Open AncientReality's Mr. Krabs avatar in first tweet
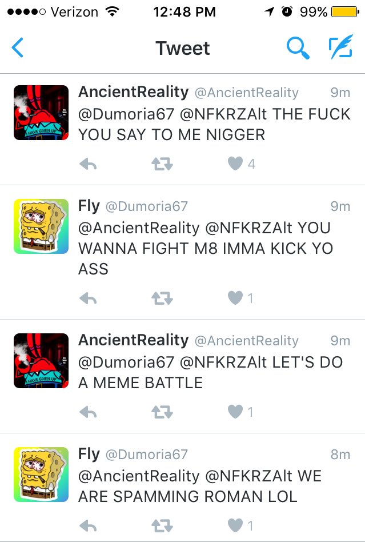Viewport: 365px width, 542px height. pyautogui.click(x=41, y=113)
